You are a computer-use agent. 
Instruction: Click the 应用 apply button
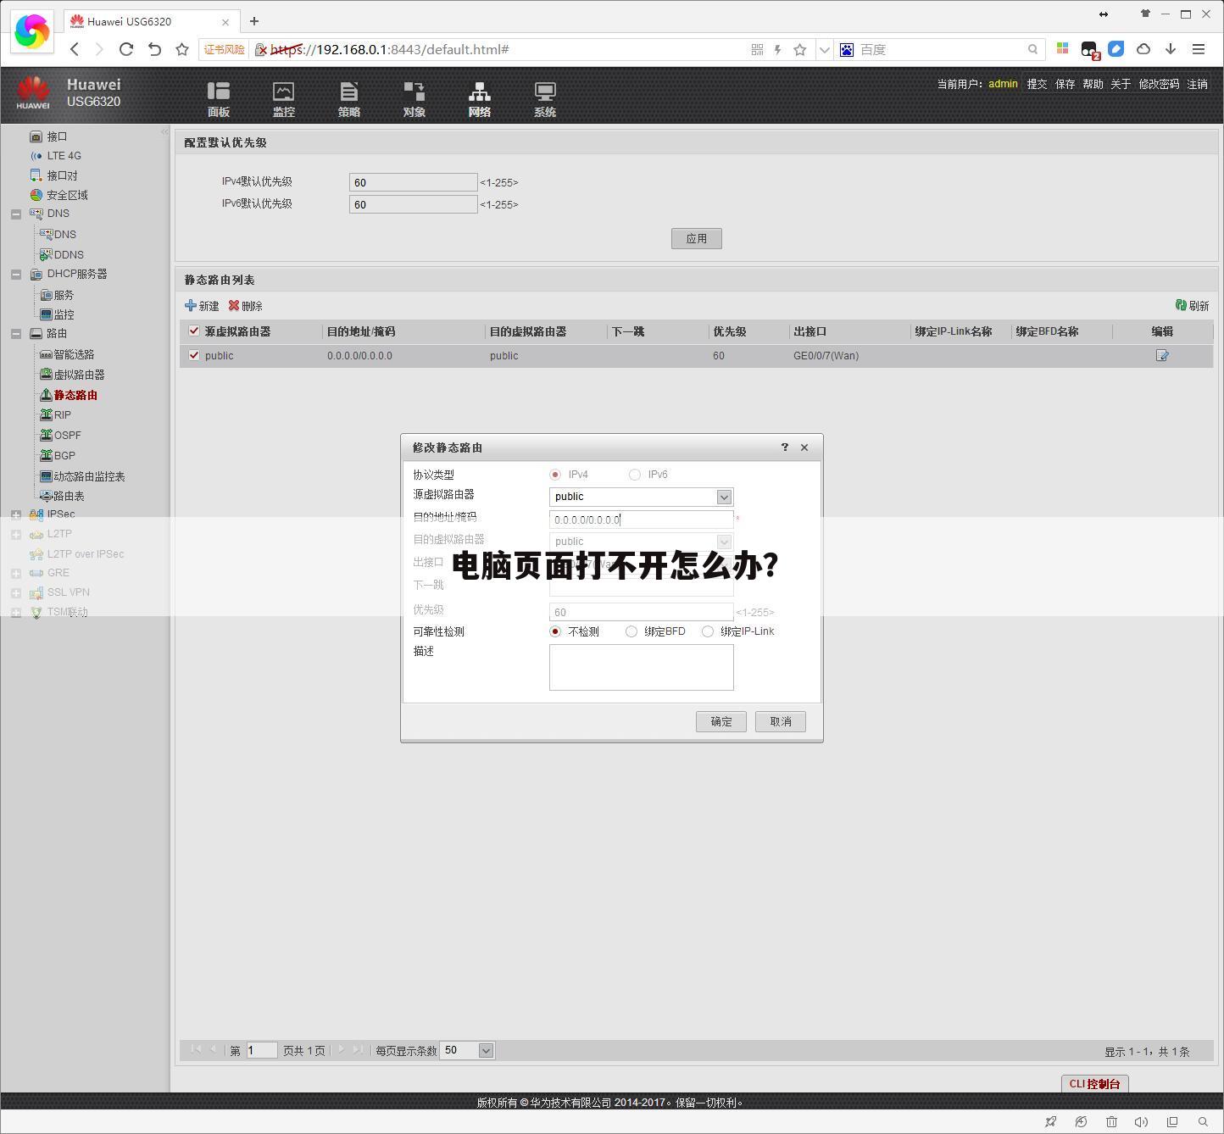pyautogui.click(x=696, y=239)
